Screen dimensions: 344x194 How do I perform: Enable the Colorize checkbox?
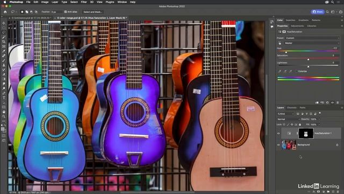pyautogui.click(x=296, y=71)
